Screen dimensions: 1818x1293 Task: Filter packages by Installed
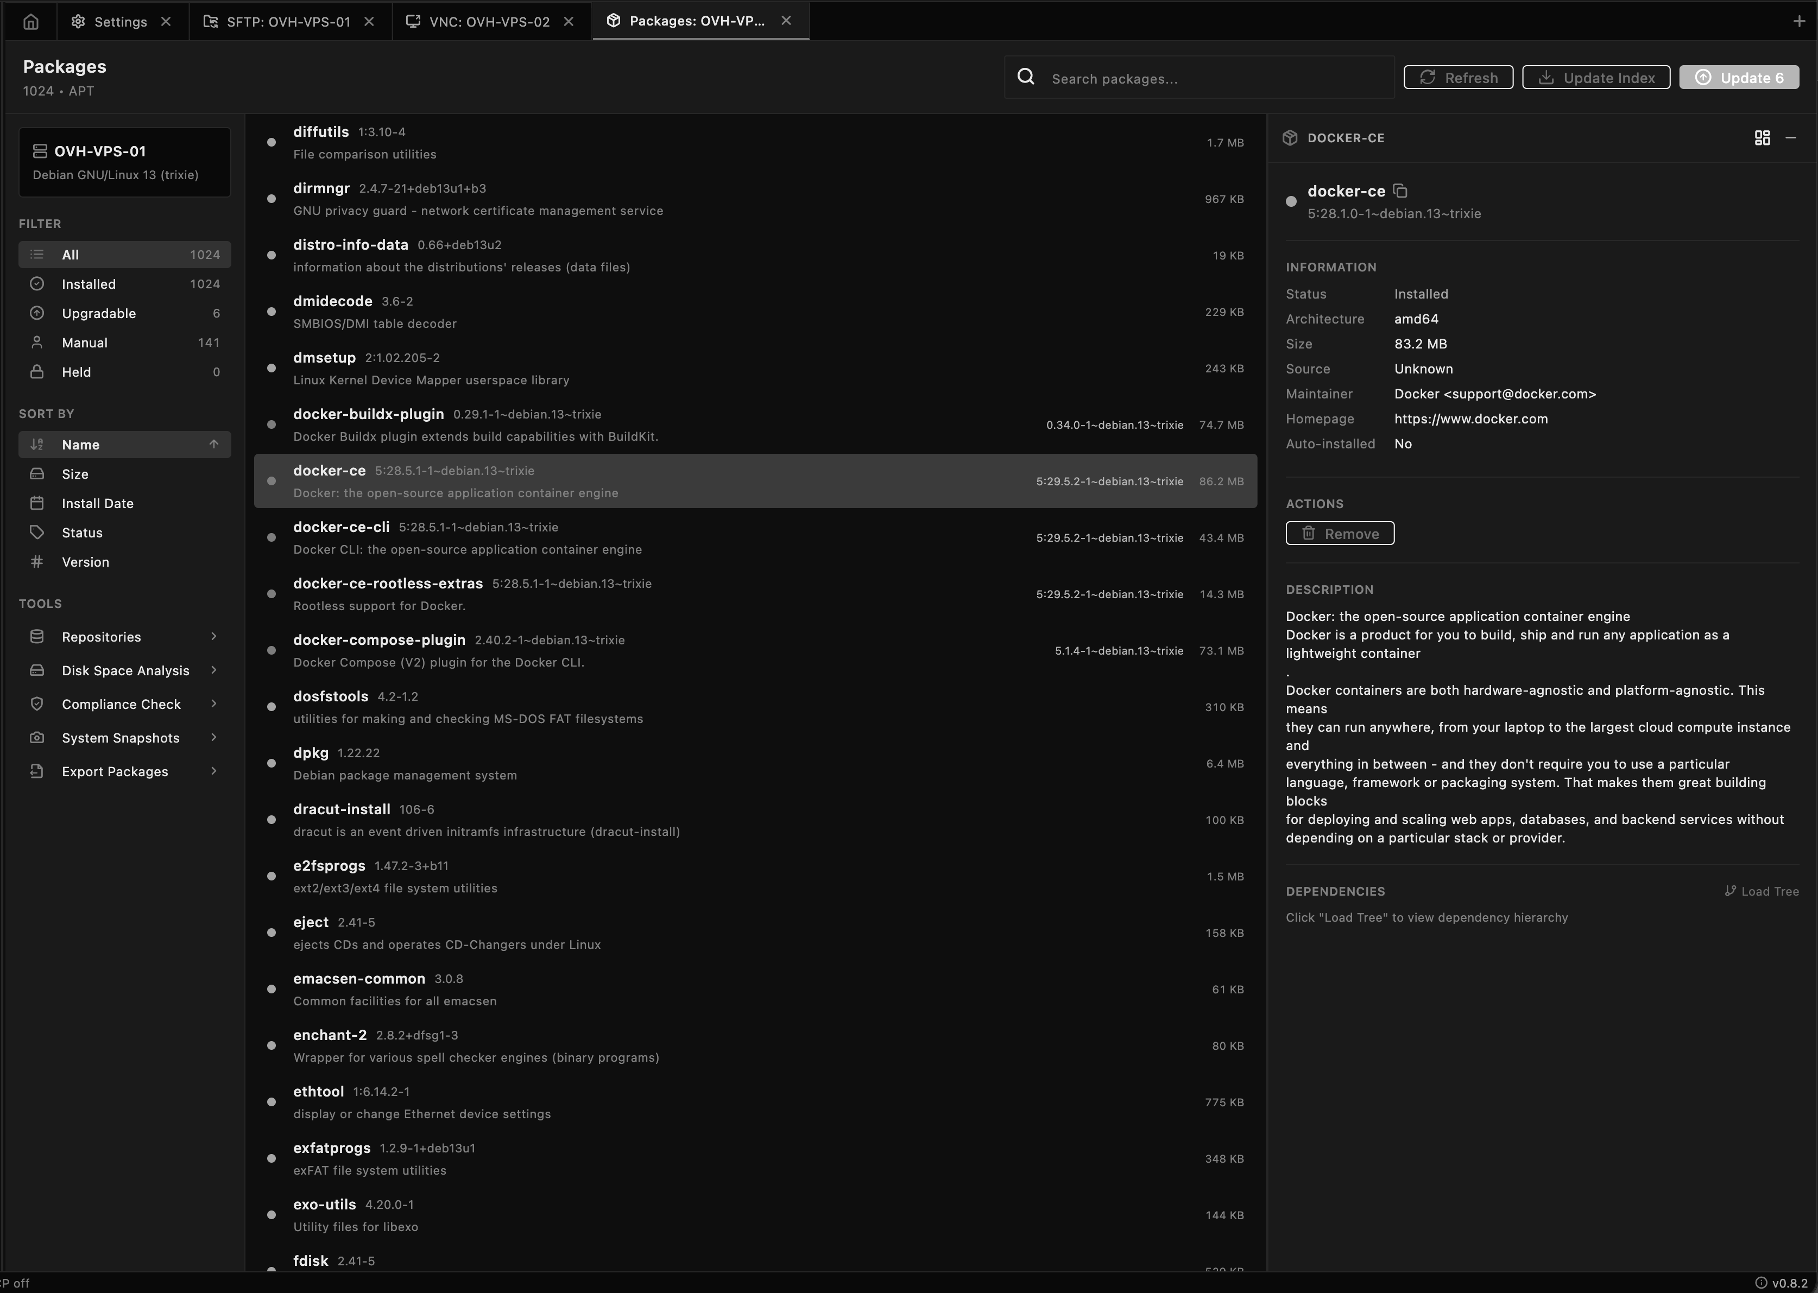[125, 284]
